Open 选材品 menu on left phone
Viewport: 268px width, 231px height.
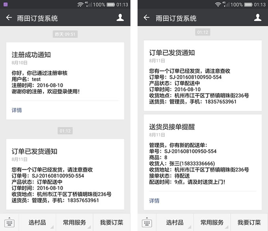point(37,222)
